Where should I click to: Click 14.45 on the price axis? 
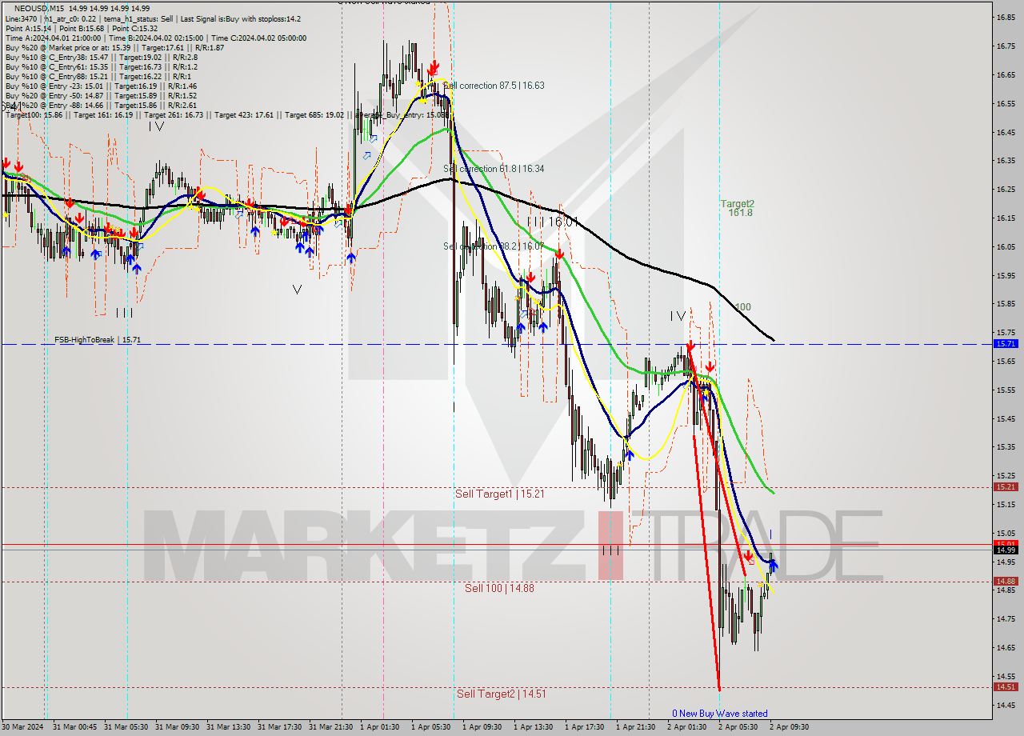tap(1006, 705)
